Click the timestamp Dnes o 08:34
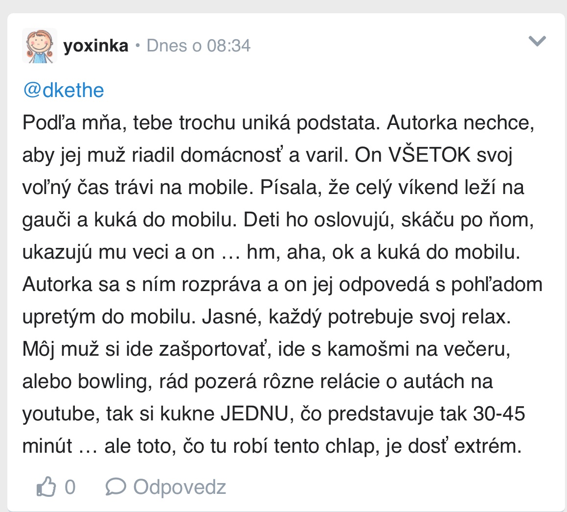The image size is (567, 512). pos(199,46)
